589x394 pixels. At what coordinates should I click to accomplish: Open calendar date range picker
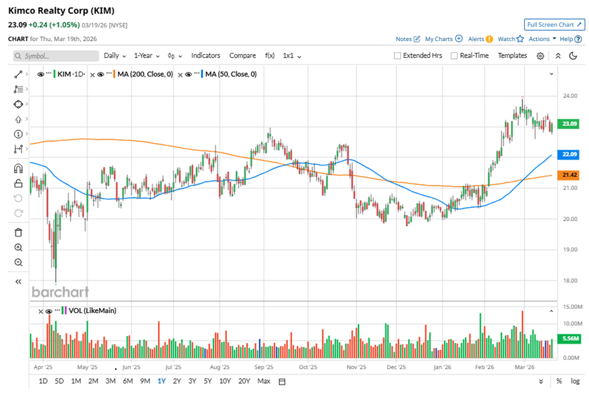point(281,382)
